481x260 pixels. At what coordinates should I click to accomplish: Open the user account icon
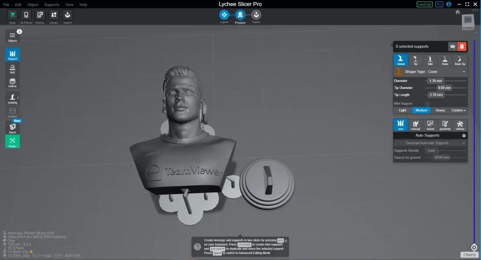tap(449, 4)
